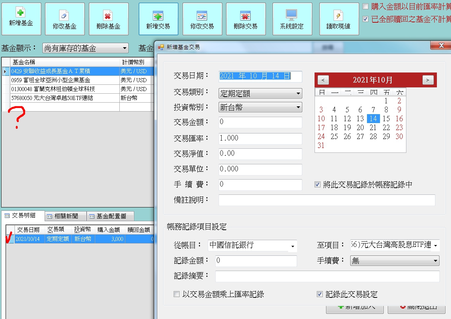Select day 20 in the calendar
The width and height of the screenshot is (451, 319).
click(360, 128)
